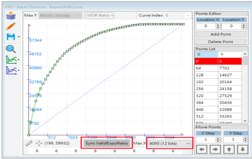Select the cell with Y value 24158
The image size is (252, 159).
tap(230, 89)
